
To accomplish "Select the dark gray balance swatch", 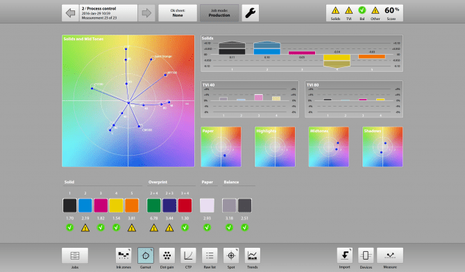I will [x=245, y=206].
